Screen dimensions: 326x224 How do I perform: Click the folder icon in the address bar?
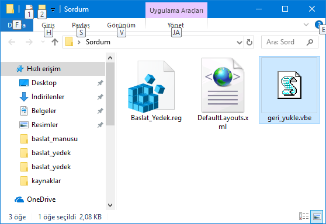pyautogui.click(x=70, y=42)
